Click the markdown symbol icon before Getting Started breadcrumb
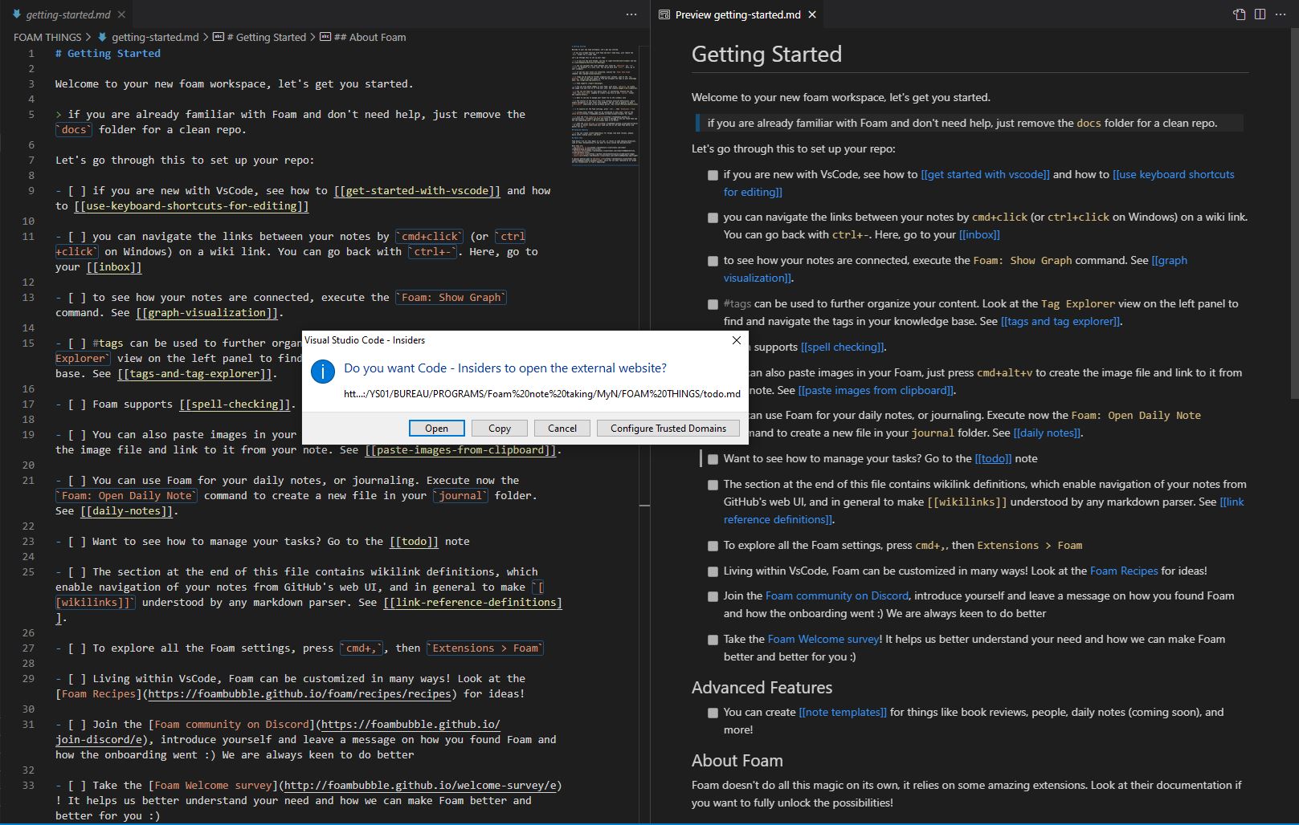The image size is (1299, 825). coord(217,37)
